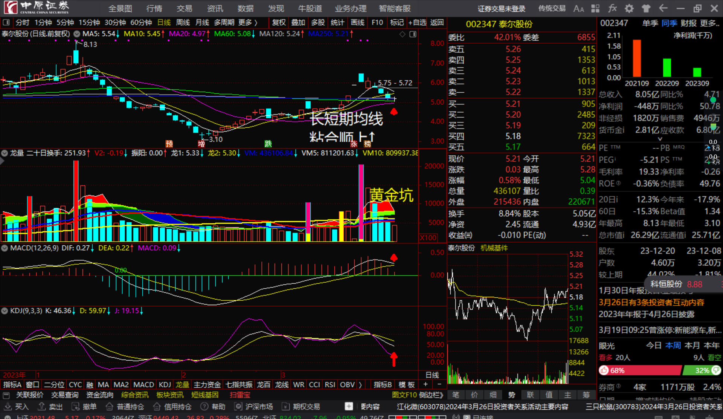The height and width of the screenshot is (419, 723).
Task: Toggle the MACD panel checkmark circle
Action: (5, 248)
